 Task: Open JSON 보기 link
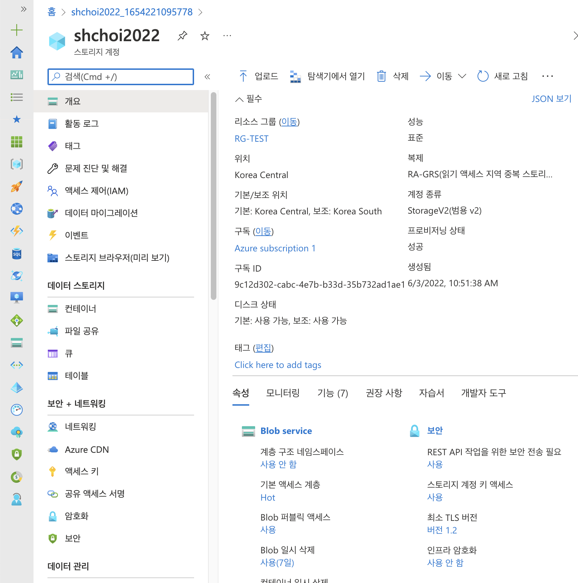(x=551, y=99)
